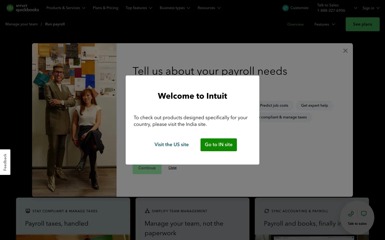Select the Get expert help option
Viewport: 385px width, 240px height.
[314, 105]
